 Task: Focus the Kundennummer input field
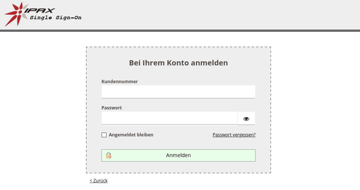[x=178, y=92]
